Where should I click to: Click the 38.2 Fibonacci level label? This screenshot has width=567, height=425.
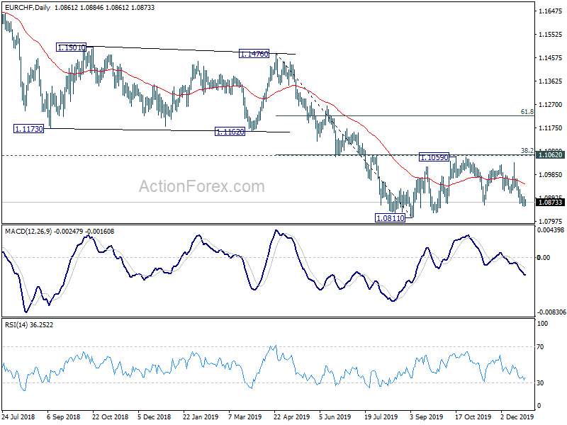tap(527, 151)
